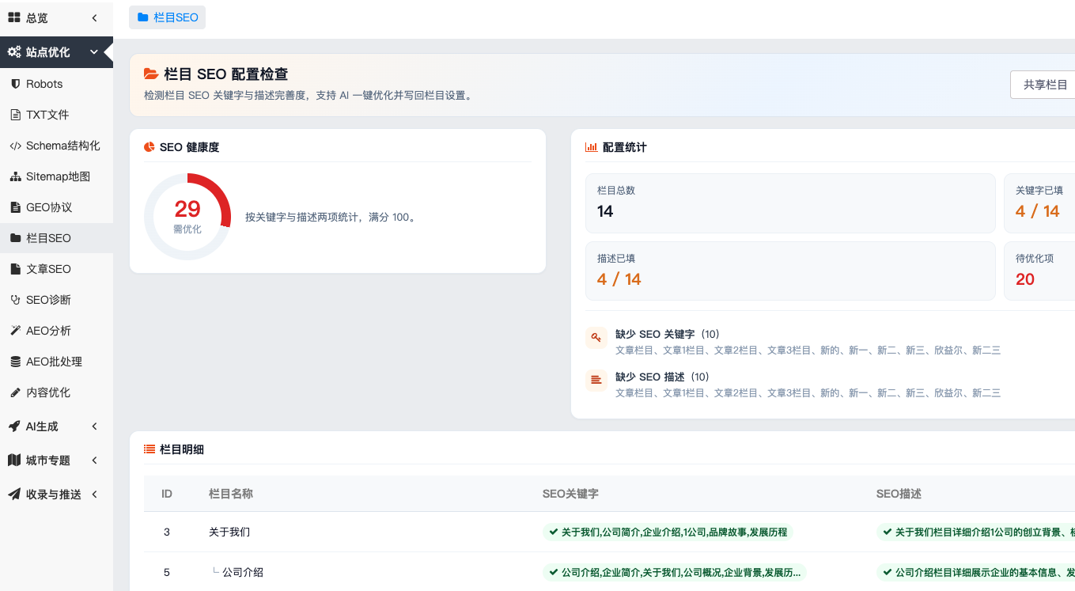Open Sitemap地图 via its sitemap icon
1075x591 pixels.
15,176
